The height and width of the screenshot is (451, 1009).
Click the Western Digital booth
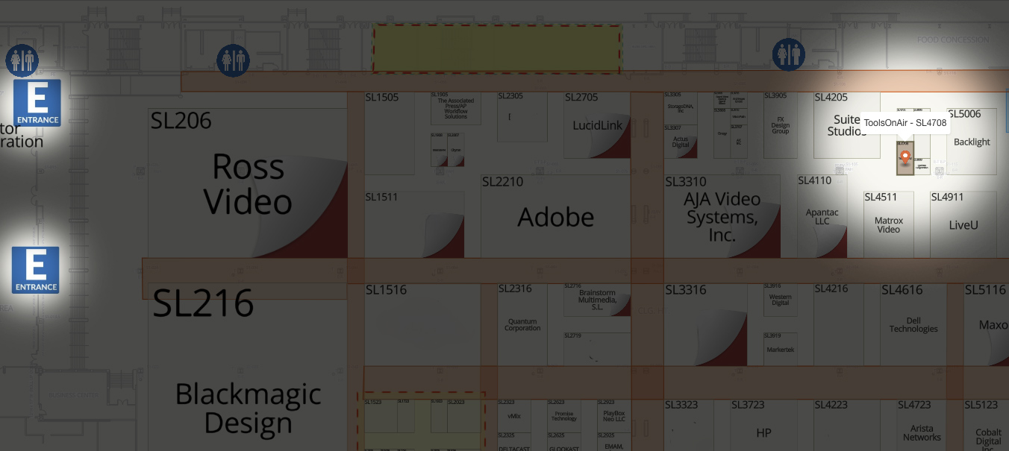pyautogui.click(x=780, y=300)
